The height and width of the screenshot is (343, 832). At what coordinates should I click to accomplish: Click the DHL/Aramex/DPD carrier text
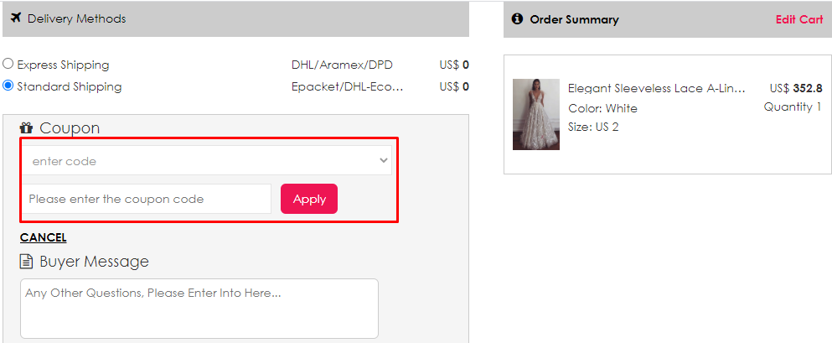tap(342, 65)
